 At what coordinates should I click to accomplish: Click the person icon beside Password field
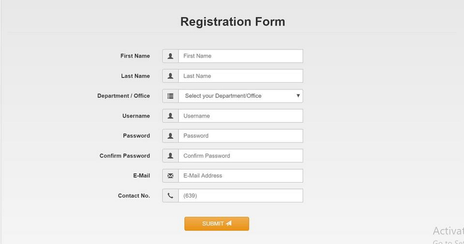pos(170,136)
